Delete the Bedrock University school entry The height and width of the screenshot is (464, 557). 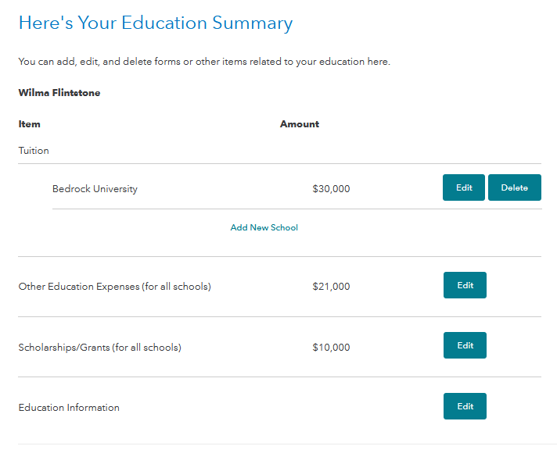point(514,187)
